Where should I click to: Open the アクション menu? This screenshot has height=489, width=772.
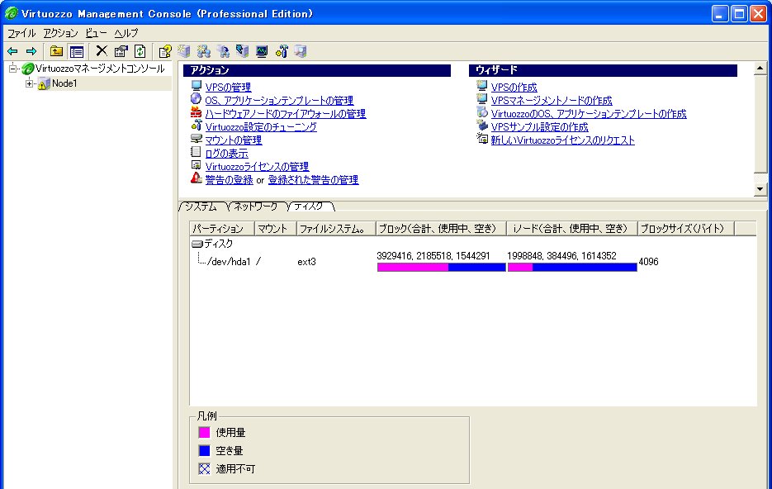(60, 33)
